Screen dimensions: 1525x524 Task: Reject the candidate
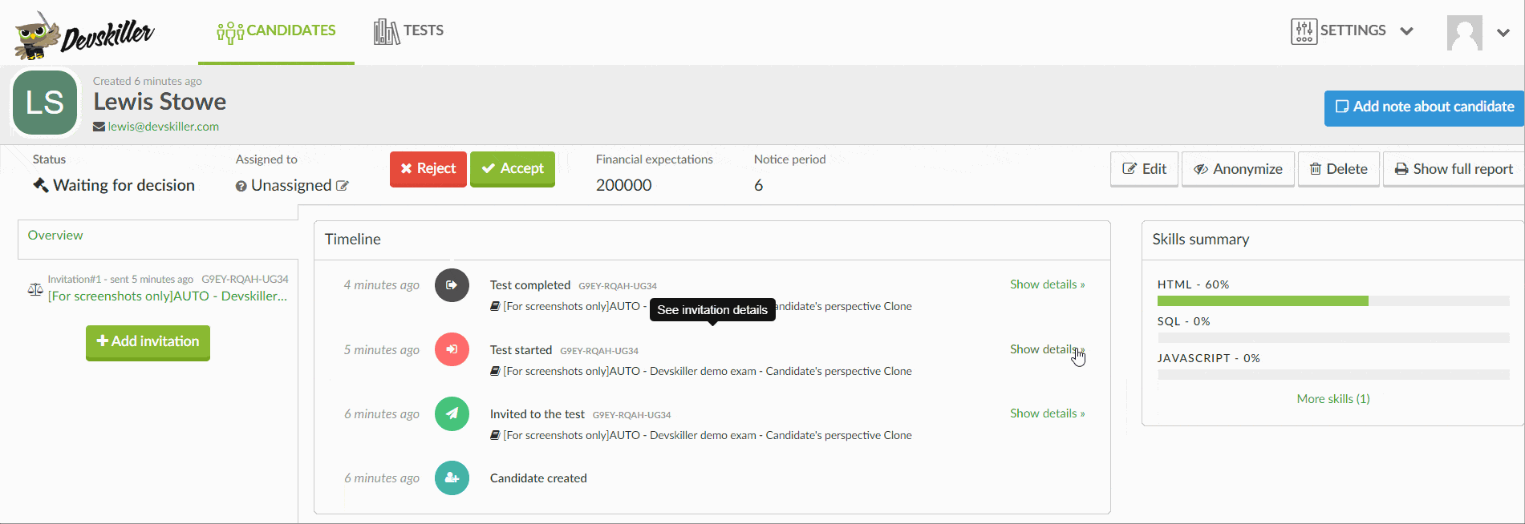[428, 168]
